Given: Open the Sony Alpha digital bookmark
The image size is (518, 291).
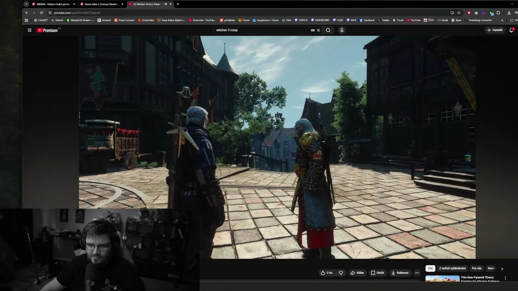Looking at the screenshot, I should [x=171, y=20].
